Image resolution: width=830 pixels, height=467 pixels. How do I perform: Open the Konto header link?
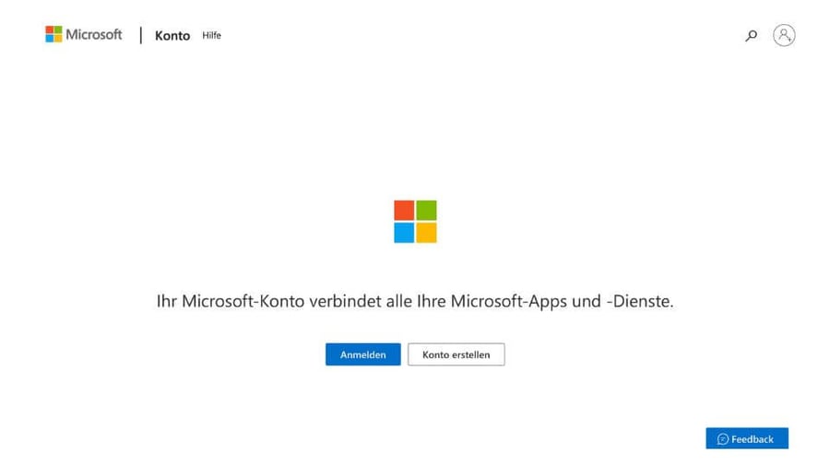tap(172, 36)
